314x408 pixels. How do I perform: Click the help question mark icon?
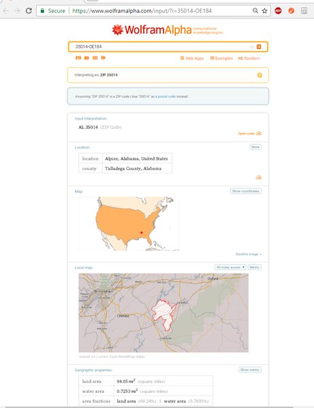pos(260,75)
